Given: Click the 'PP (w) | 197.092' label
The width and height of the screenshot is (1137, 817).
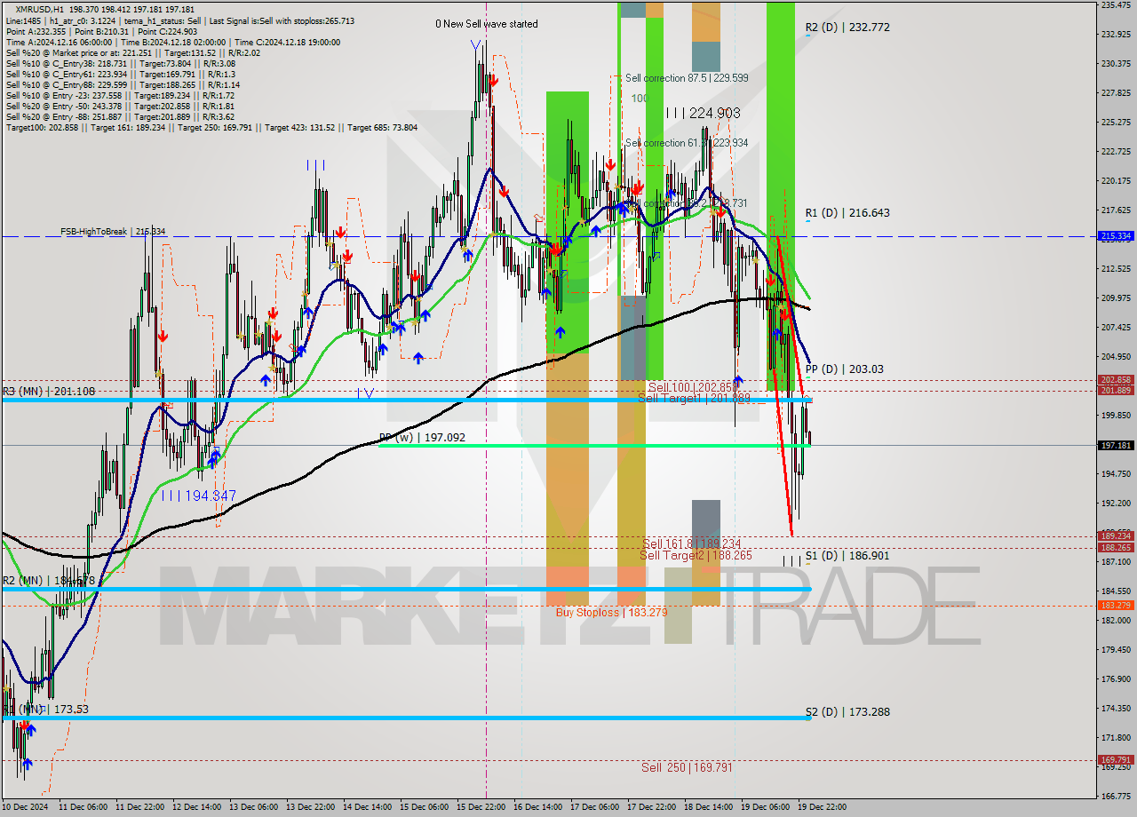Looking at the screenshot, I should tap(422, 438).
